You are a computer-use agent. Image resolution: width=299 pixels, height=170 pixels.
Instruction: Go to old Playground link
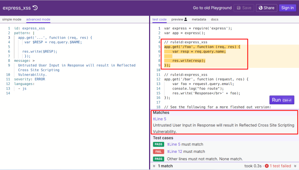point(212,8)
